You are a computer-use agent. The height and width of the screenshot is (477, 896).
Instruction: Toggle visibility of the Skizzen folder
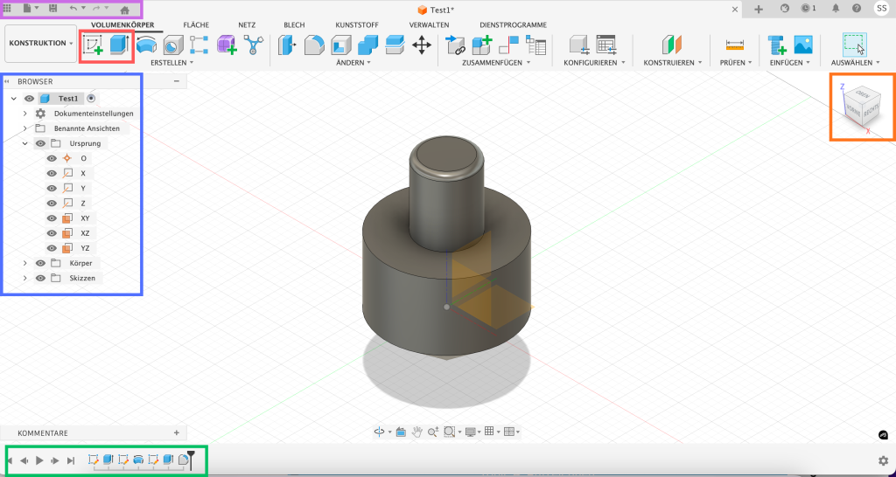(40, 279)
